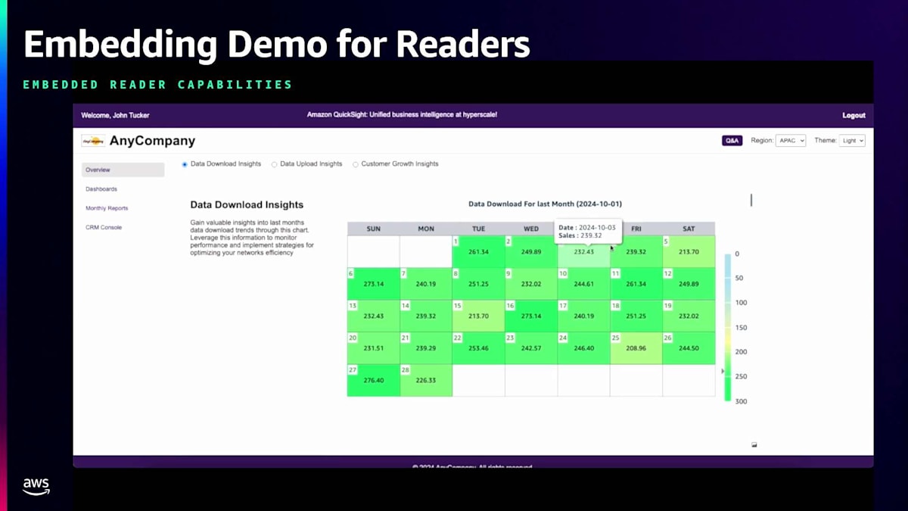Click the tooltip showing Date 2024-10-03
908x511 pixels.
(589, 232)
